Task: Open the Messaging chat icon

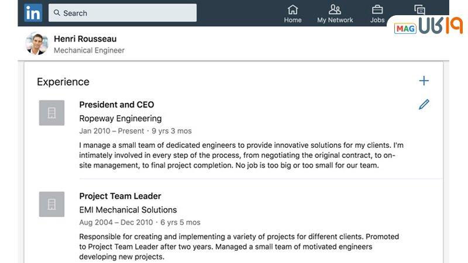Action: (419, 9)
